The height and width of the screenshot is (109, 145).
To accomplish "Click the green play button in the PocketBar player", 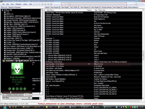I will click(x=21, y=89).
